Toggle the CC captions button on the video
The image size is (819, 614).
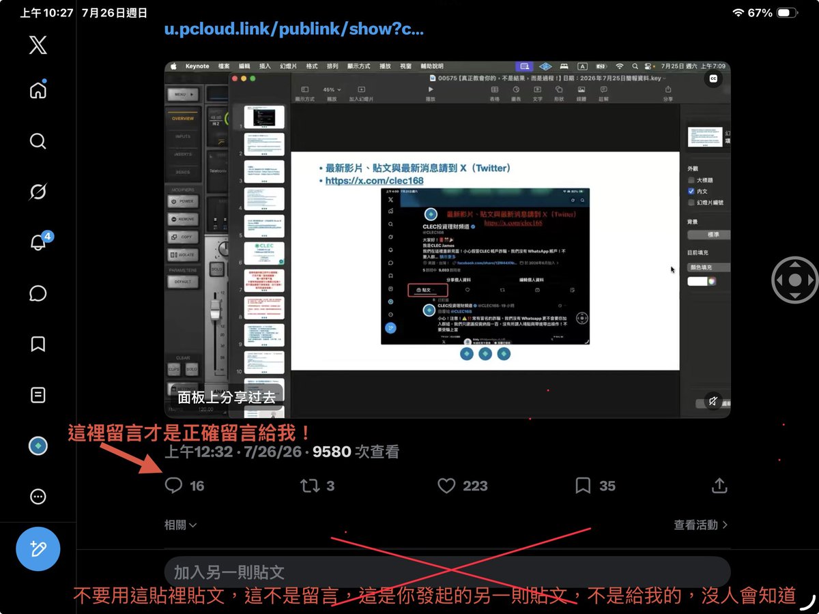click(x=714, y=78)
